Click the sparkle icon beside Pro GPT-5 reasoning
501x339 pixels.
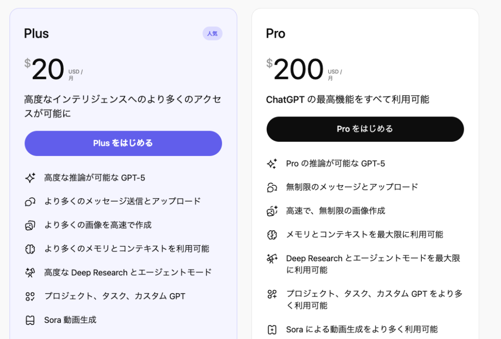(x=272, y=164)
